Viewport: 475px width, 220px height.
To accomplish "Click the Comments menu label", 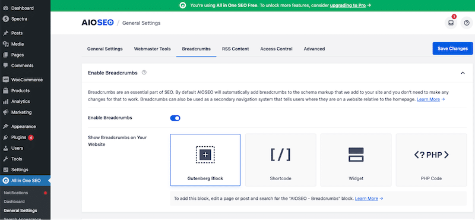I will (23, 65).
